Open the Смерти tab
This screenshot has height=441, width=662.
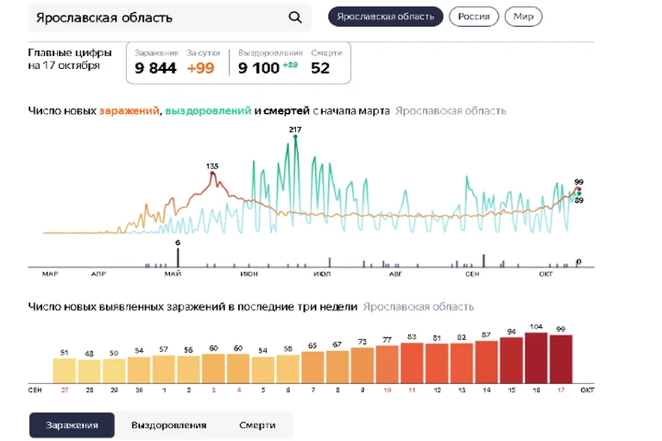point(257,425)
